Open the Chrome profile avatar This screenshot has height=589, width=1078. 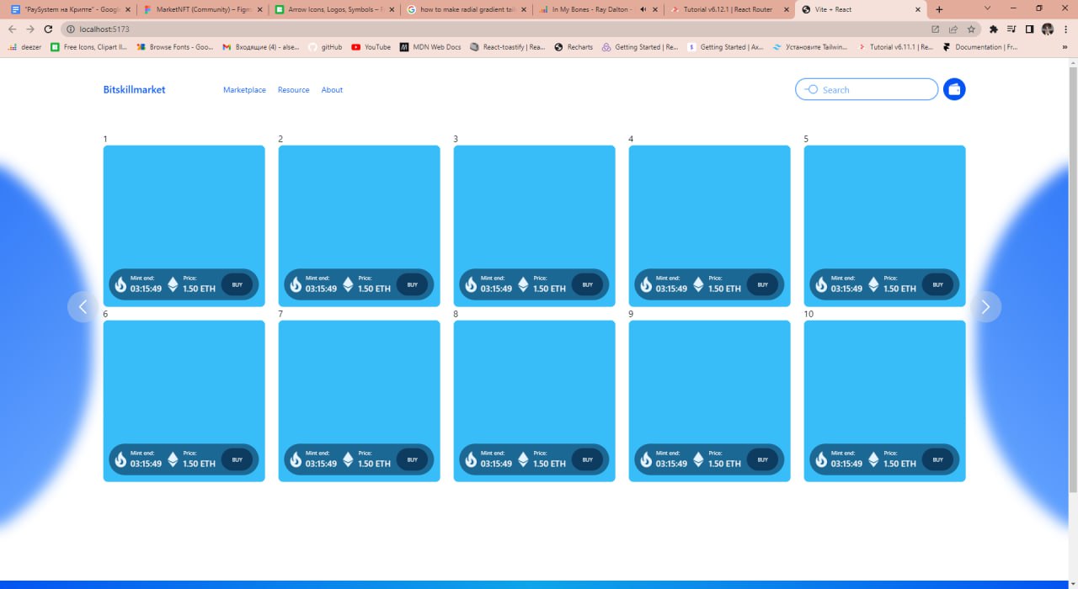(1048, 29)
